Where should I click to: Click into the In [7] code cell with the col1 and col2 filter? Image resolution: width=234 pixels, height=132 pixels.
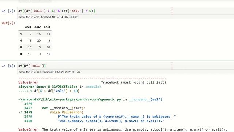point(125,11)
